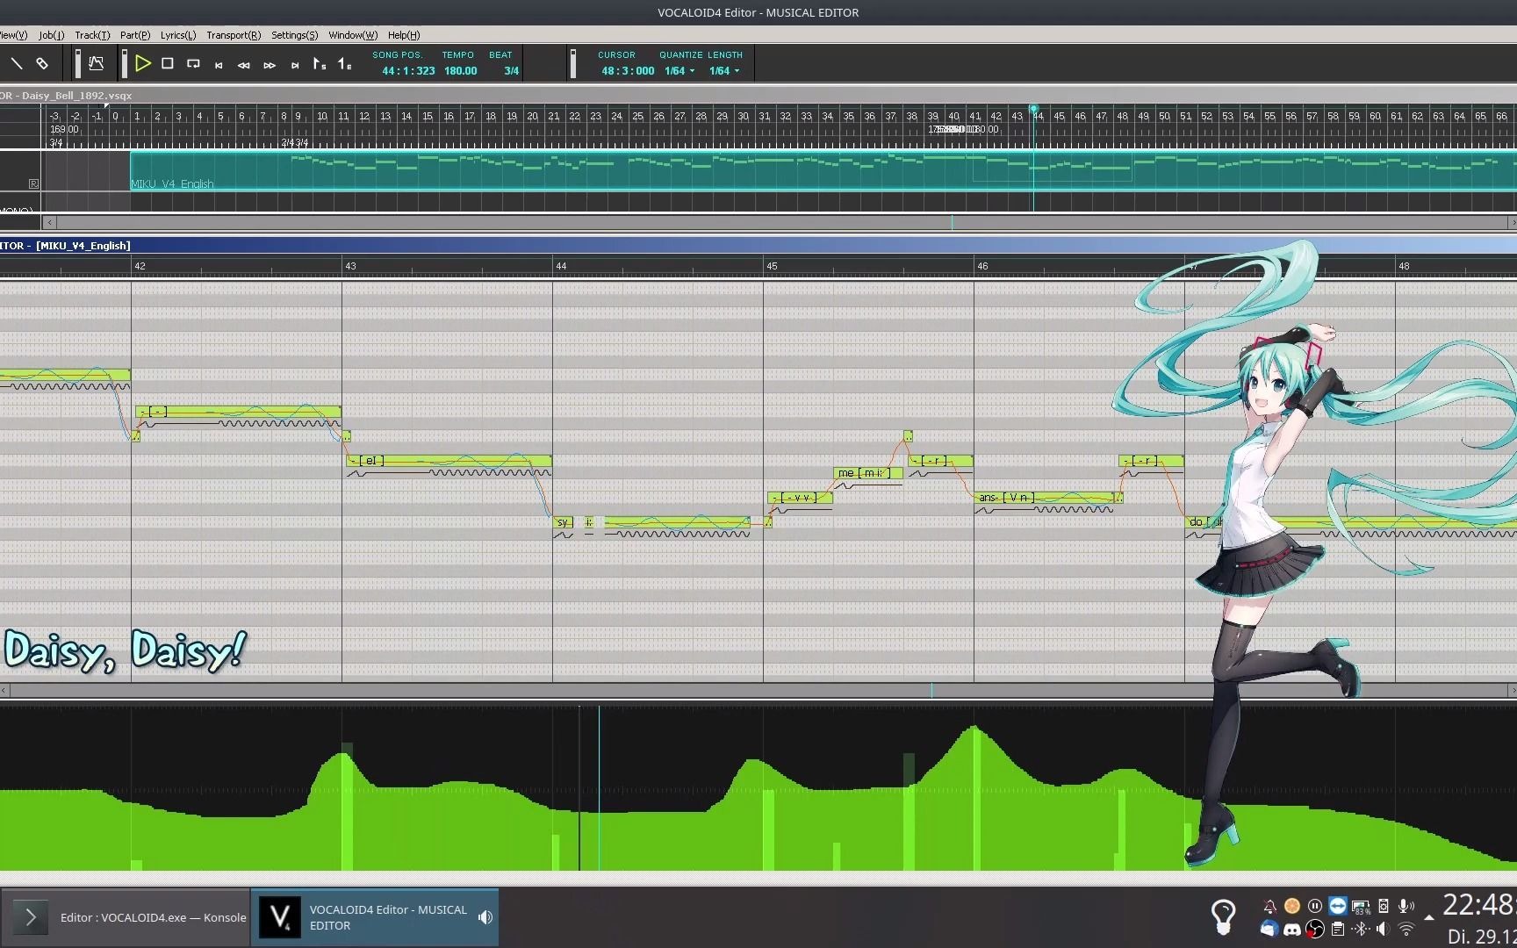Screen dimensions: 1517x948
Task: Click the volume speaker tray icon
Action: 1384,929
